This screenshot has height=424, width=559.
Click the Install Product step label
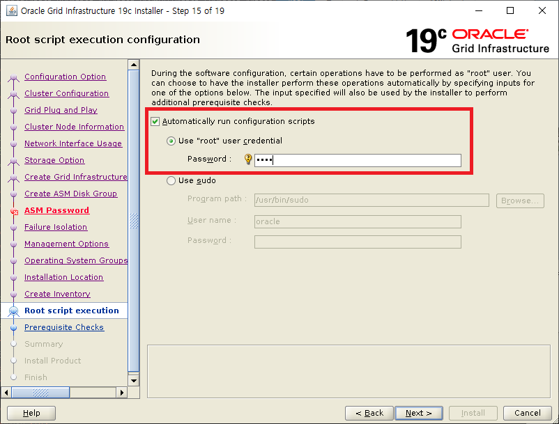pyautogui.click(x=53, y=361)
